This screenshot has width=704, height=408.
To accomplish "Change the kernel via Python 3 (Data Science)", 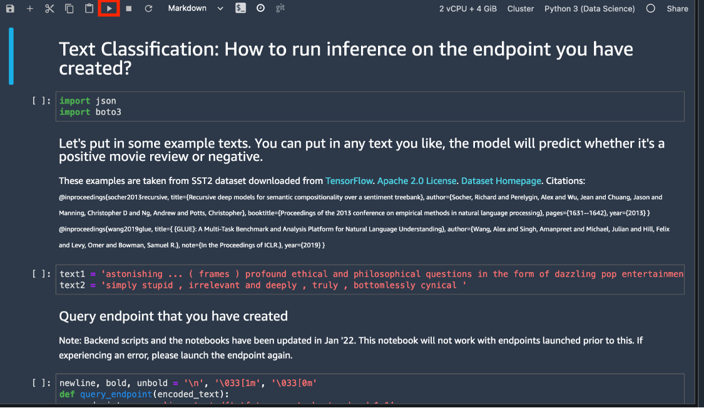I will (x=589, y=8).
